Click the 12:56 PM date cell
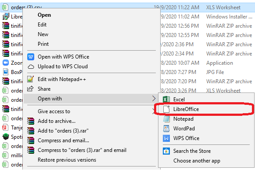The image size is (255, 170). [x=180, y=26]
